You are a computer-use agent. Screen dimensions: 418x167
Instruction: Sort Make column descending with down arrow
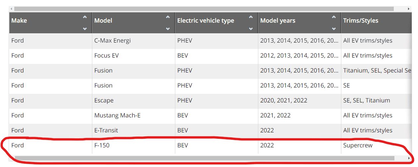[85, 29]
